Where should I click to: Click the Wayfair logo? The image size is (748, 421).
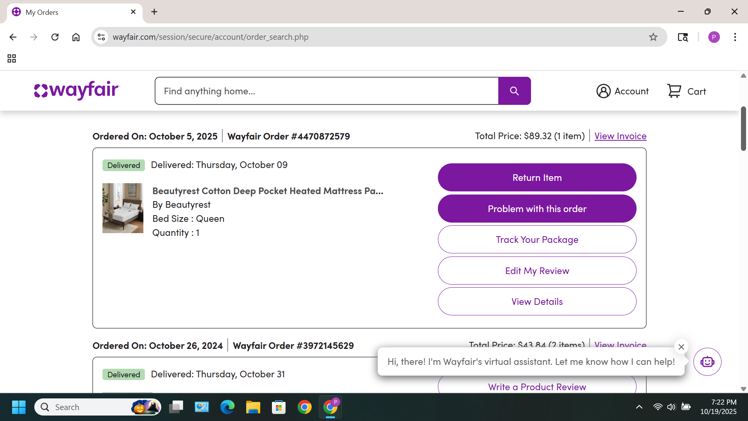tap(77, 90)
